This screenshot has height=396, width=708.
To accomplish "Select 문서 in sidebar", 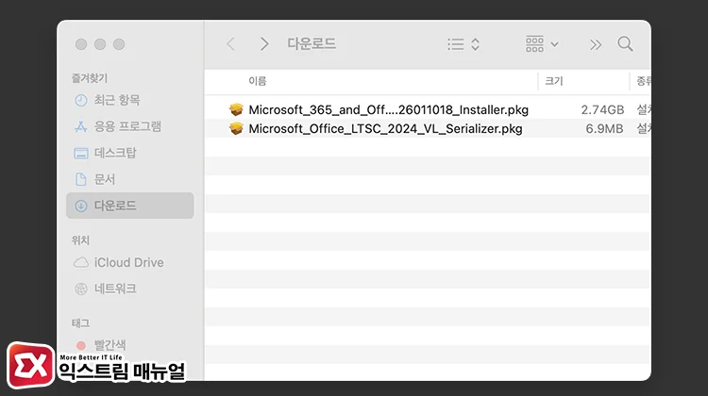I will (130, 179).
